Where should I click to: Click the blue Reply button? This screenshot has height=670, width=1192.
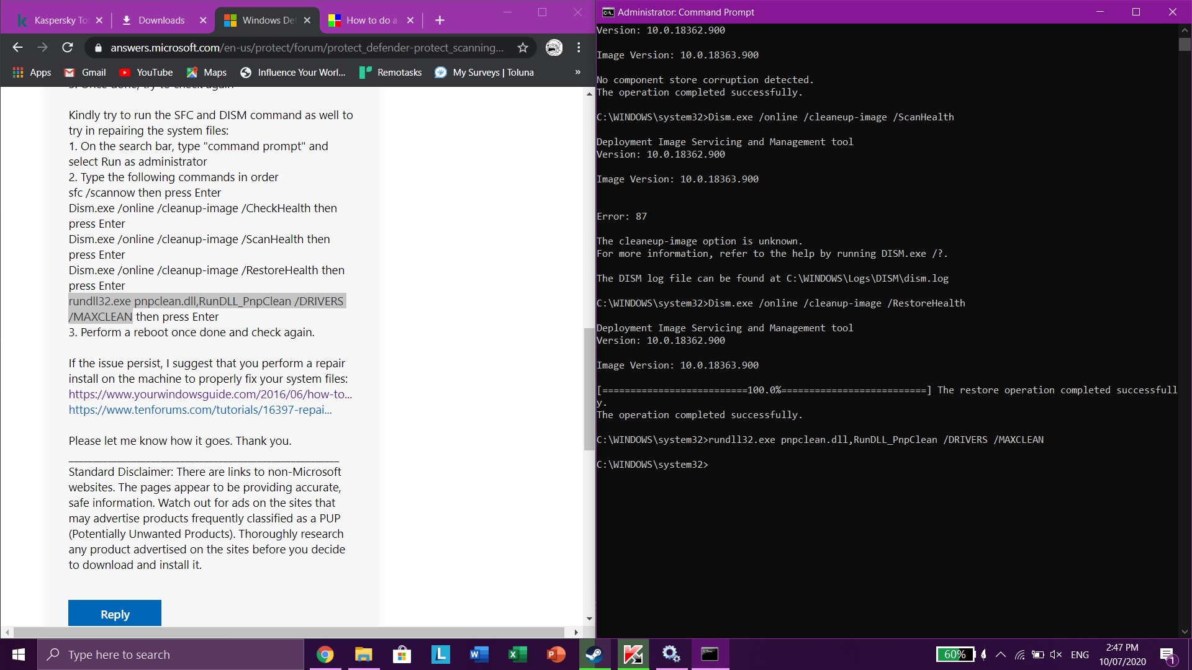(x=115, y=614)
